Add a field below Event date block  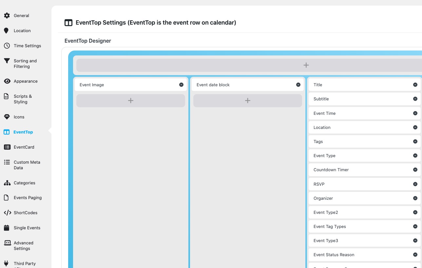pyautogui.click(x=247, y=101)
